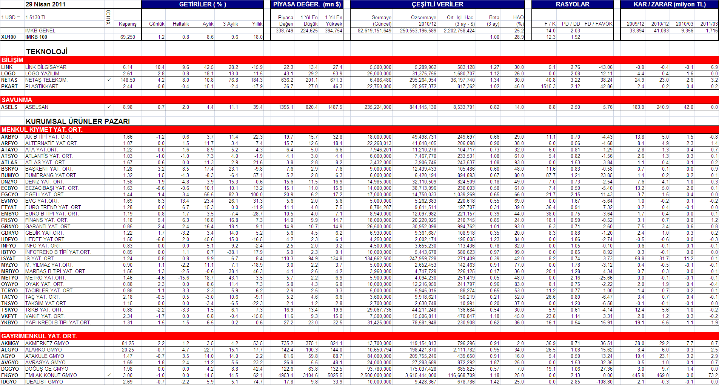Click ASELSAN capital value '235,224,000'
Viewport: 719px width, 385px height.
378,107
